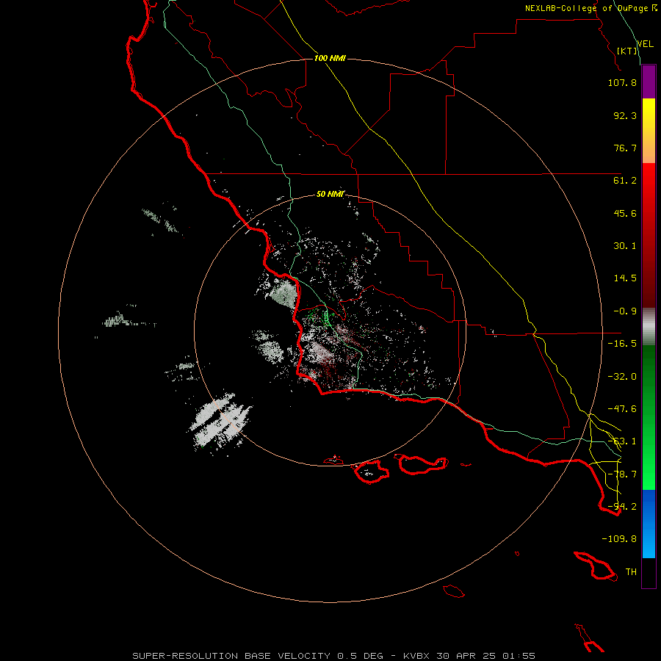Click the TH label beside color bar
Screen dimensions: 661x661
(631, 572)
